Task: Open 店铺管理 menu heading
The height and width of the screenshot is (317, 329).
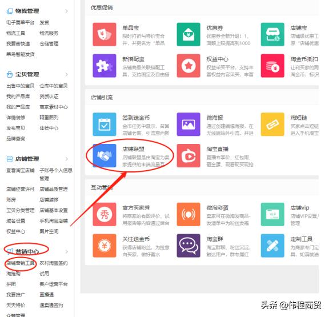Action: click(27, 159)
